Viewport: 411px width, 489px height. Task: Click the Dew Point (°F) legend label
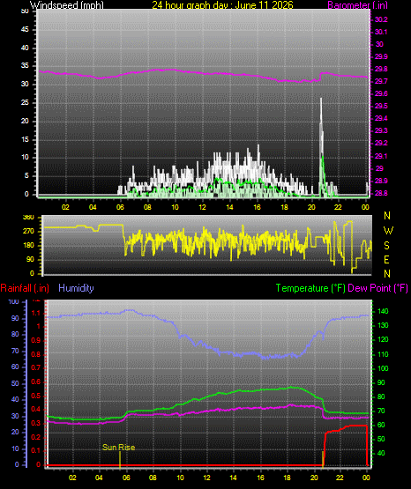point(377,288)
